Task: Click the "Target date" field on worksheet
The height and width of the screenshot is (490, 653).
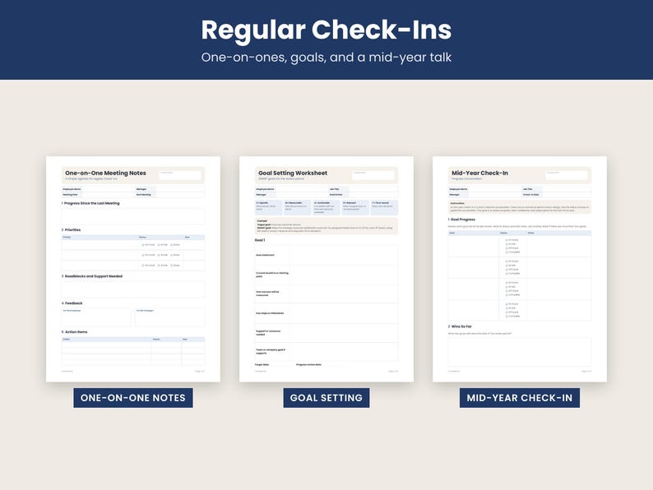Action: [x=274, y=365]
